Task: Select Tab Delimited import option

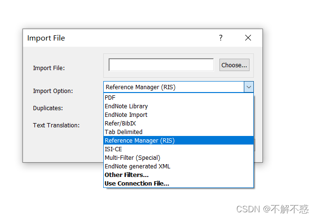Action: [178, 132]
